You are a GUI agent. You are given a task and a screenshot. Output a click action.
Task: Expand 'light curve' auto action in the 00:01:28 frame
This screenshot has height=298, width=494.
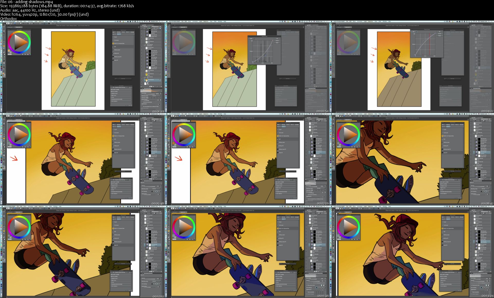(x=111, y=95)
